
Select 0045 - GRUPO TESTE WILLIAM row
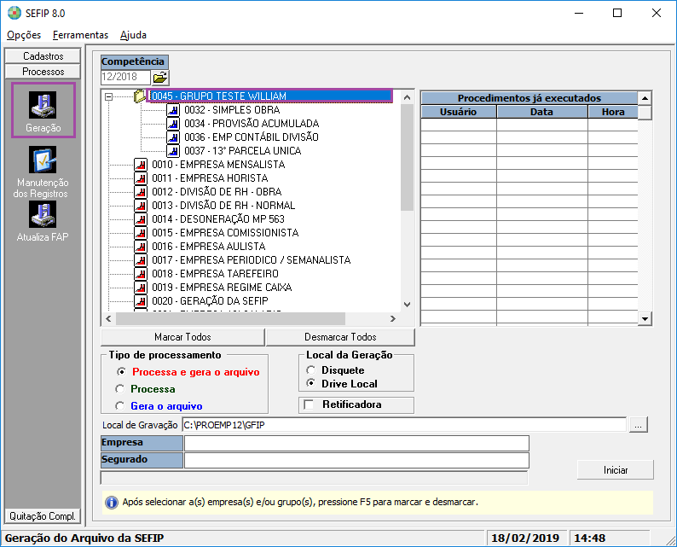pos(269,96)
